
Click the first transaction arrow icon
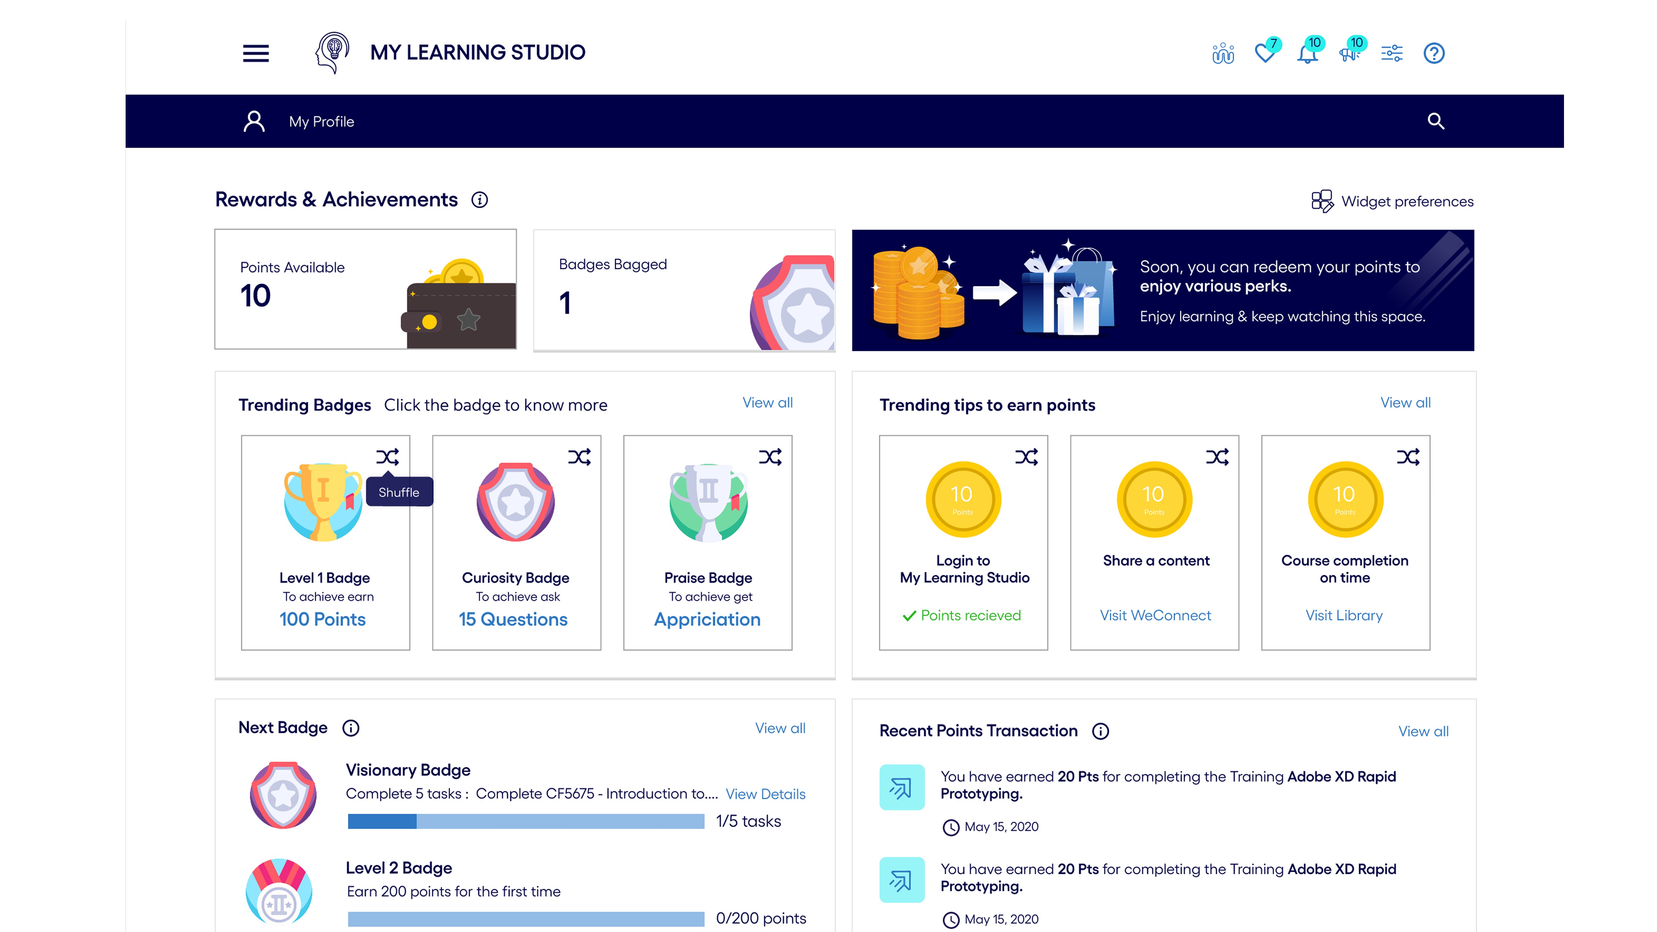coord(902,787)
